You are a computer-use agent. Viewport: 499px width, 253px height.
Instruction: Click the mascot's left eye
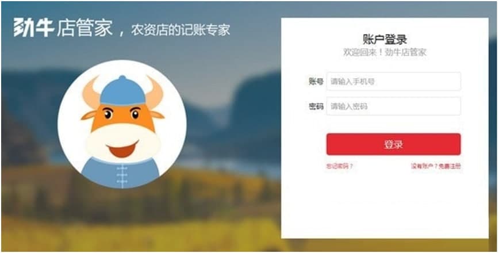pos(108,114)
